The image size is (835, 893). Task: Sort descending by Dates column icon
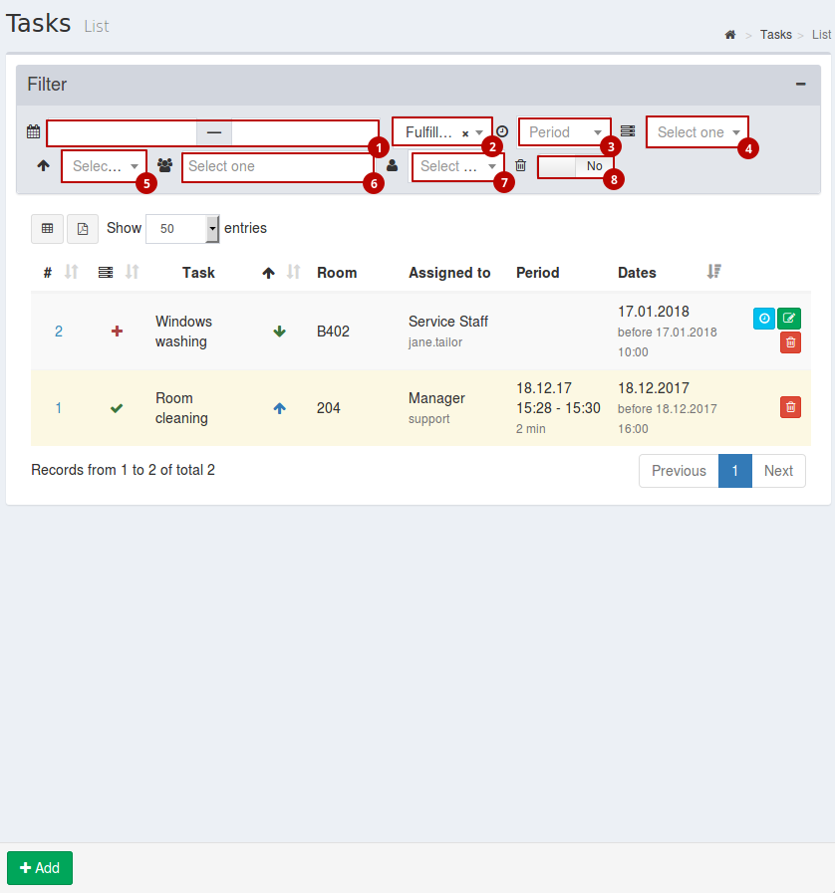point(714,272)
